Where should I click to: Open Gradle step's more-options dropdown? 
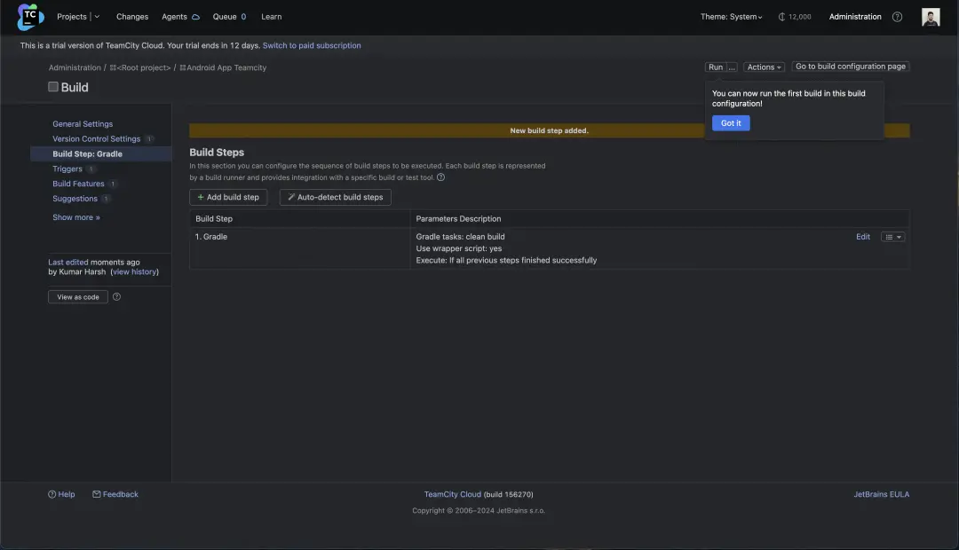coord(893,237)
